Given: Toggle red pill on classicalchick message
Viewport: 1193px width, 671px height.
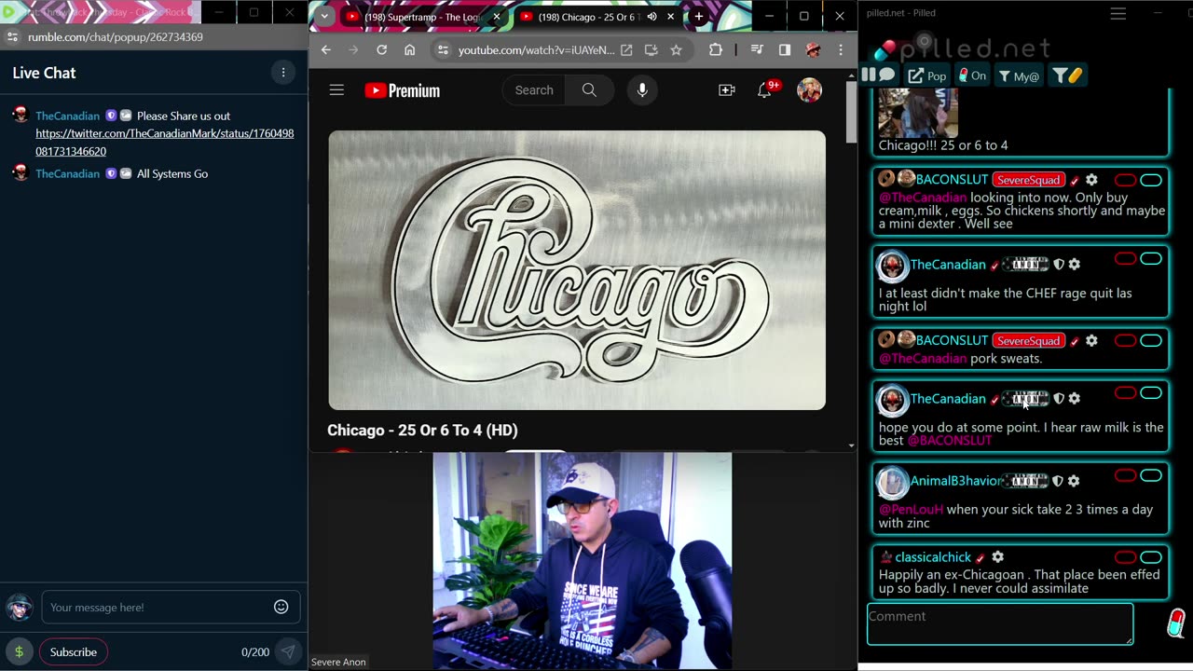Looking at the screenshot, I should pos(1126,557).
